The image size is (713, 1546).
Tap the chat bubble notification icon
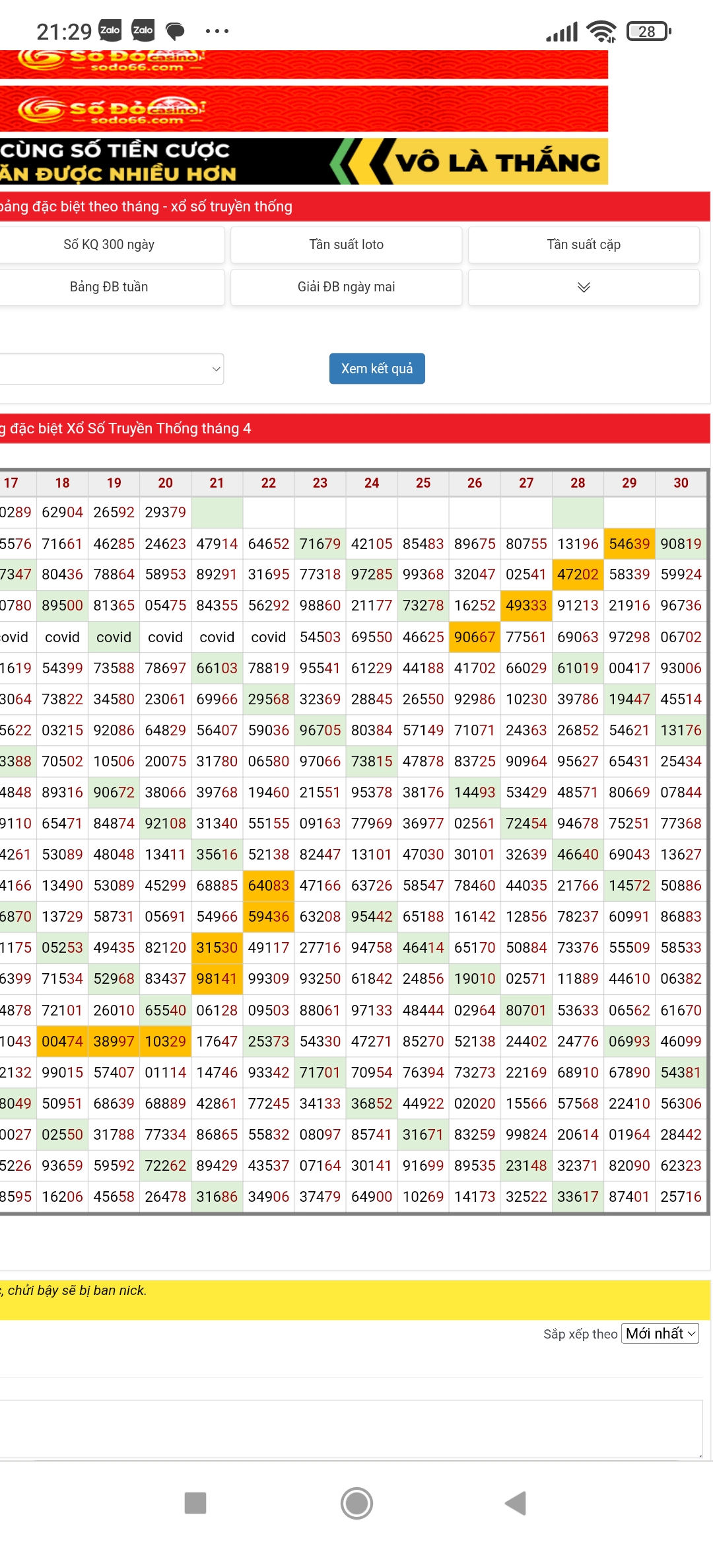coord(175,30)
